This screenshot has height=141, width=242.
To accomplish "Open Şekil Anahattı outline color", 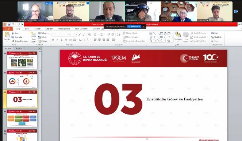I will tap(199, 37).
